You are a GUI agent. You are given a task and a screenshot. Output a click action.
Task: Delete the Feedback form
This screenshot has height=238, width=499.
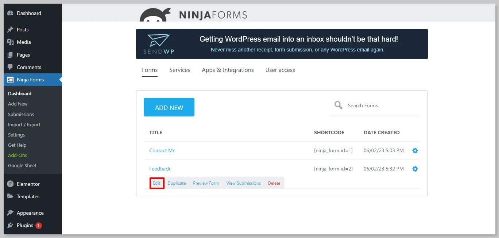coord(274,183)
